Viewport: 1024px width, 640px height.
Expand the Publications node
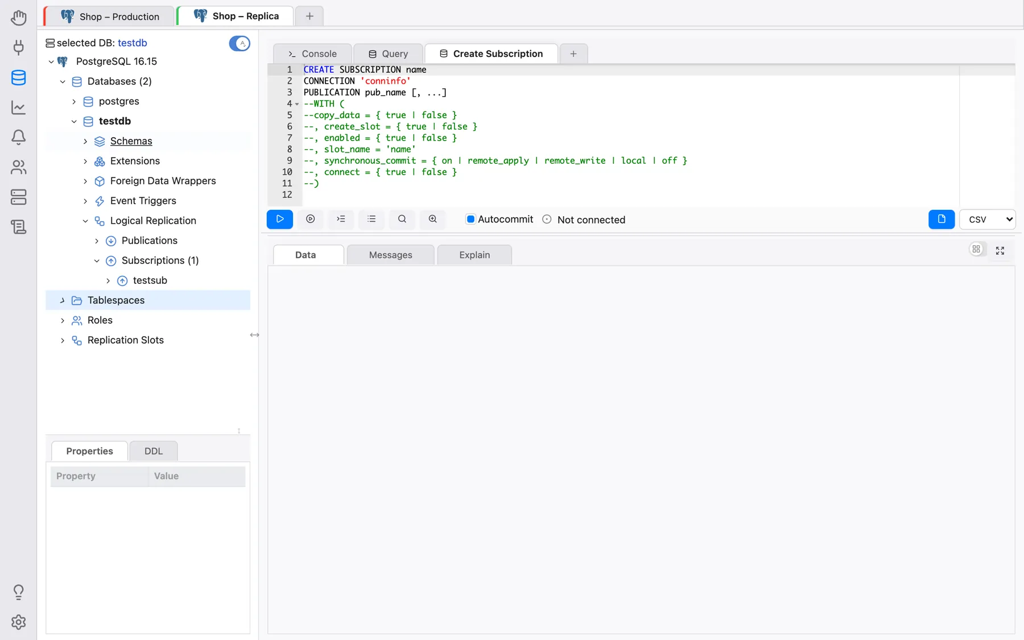coord(97,241)
